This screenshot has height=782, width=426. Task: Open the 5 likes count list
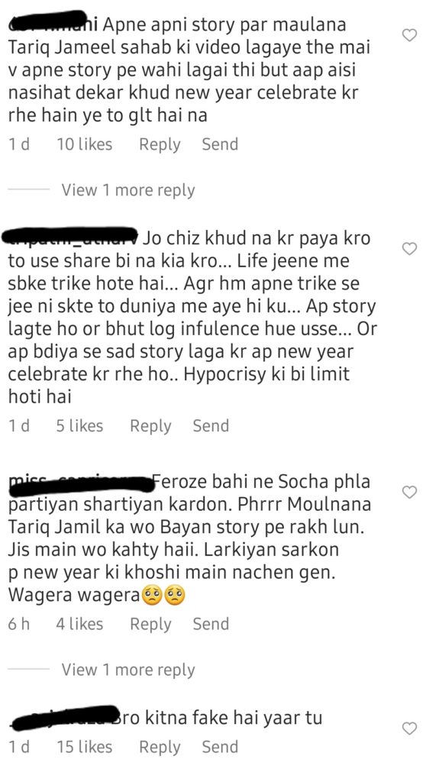coord(79,426)
